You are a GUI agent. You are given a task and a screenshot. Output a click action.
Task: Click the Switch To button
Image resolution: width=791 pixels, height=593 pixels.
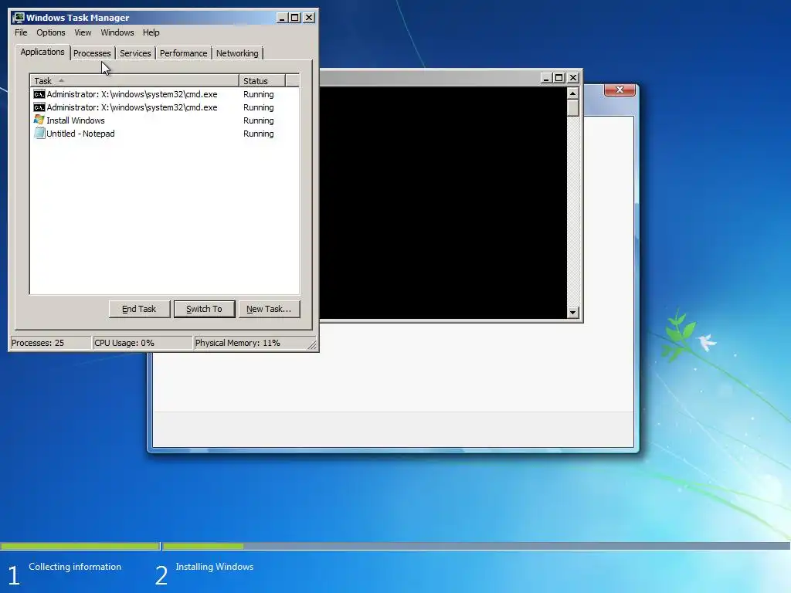(x=204, y=309)
